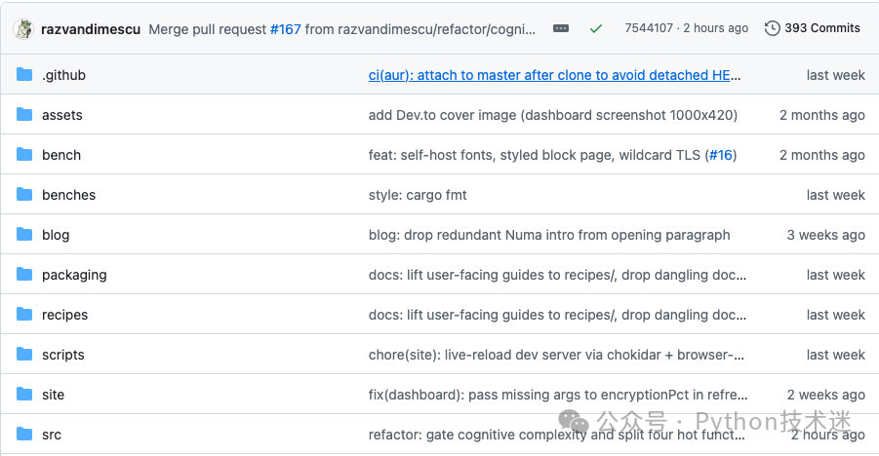Click the bench folder icon
879x456 pixels.
pos(24,155)
